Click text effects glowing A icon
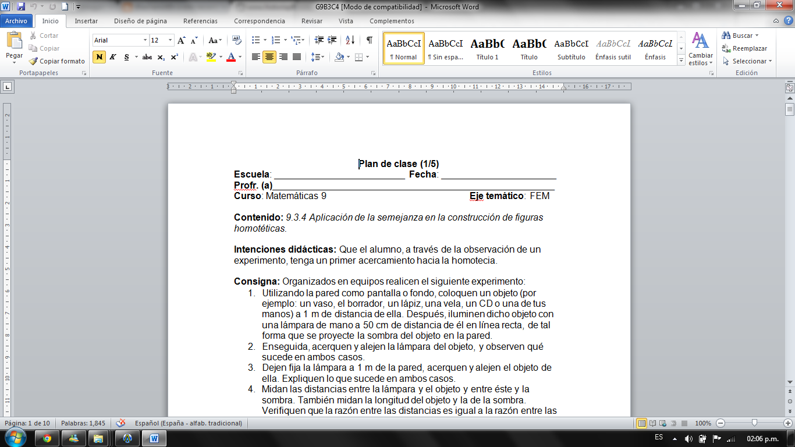 click(x=193, y=57)
